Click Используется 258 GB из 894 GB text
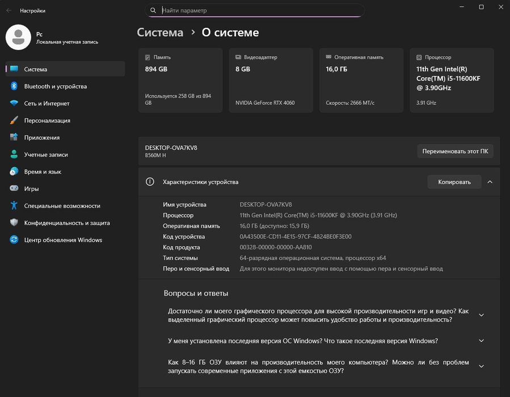Viewport: 510px width, 397px height. [x=178, y=99]
